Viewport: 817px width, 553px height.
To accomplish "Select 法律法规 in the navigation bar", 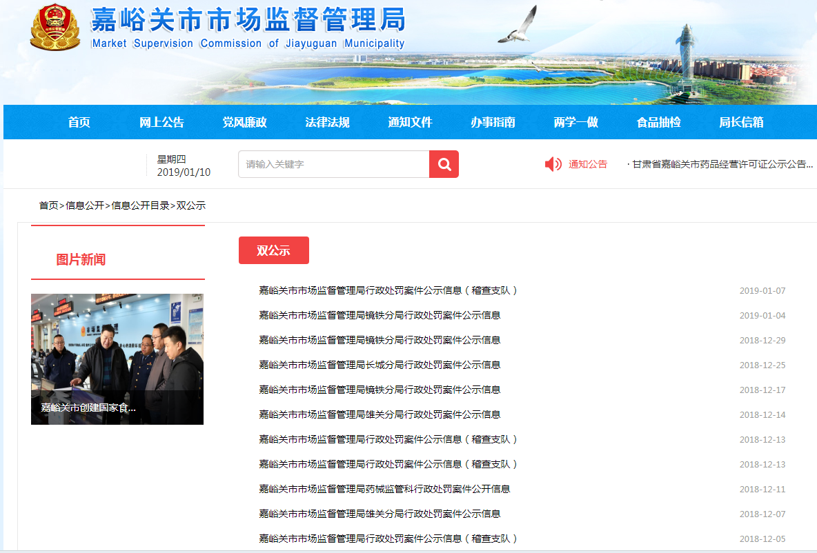I will [x=327, y=122].
